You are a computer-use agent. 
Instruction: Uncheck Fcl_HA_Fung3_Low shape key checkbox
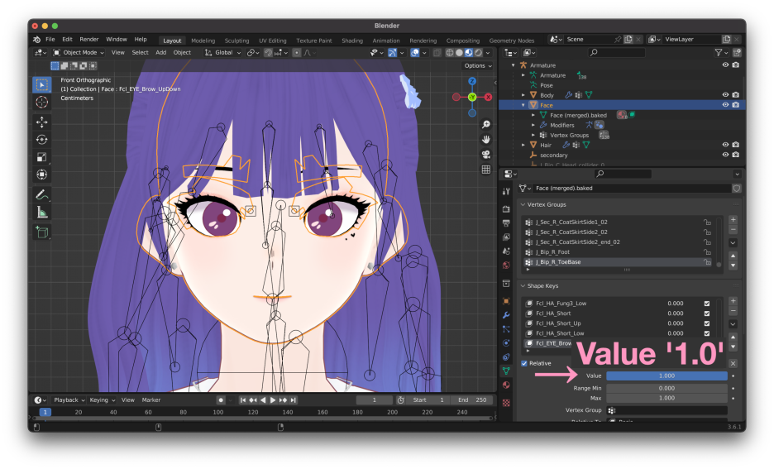(707, 304)
